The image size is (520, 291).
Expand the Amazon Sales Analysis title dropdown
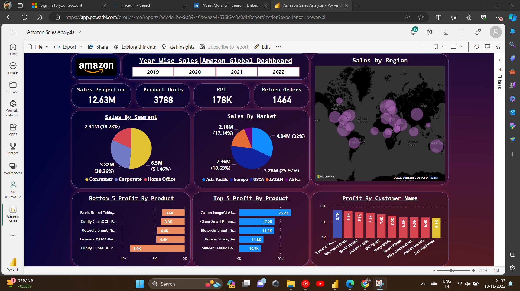[79, 32]
